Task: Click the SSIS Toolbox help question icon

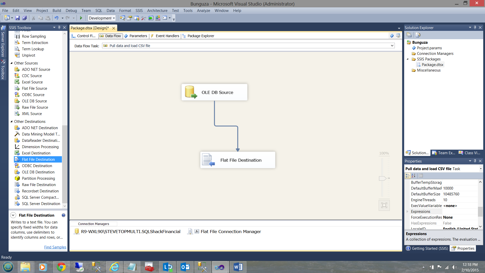Action: pyautogui.click(x=63, y=215)
